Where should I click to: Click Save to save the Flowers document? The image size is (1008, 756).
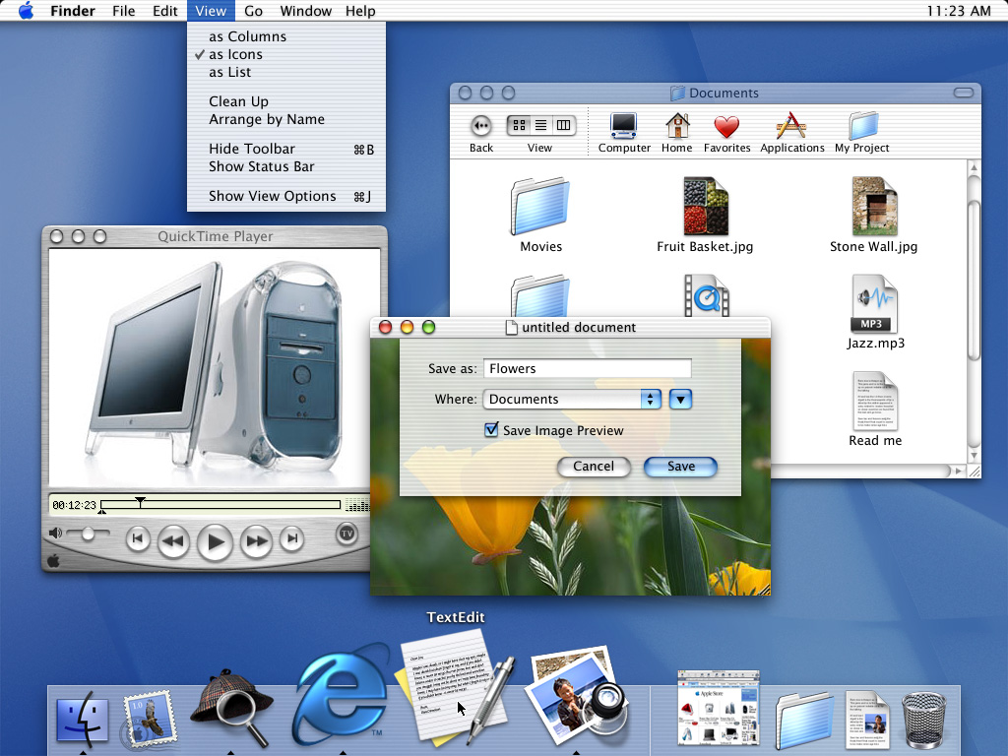click(680, 467)
